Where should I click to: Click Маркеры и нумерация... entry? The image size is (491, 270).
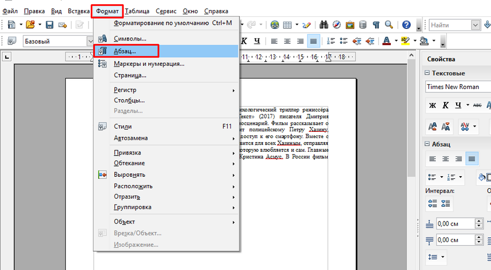149,64
